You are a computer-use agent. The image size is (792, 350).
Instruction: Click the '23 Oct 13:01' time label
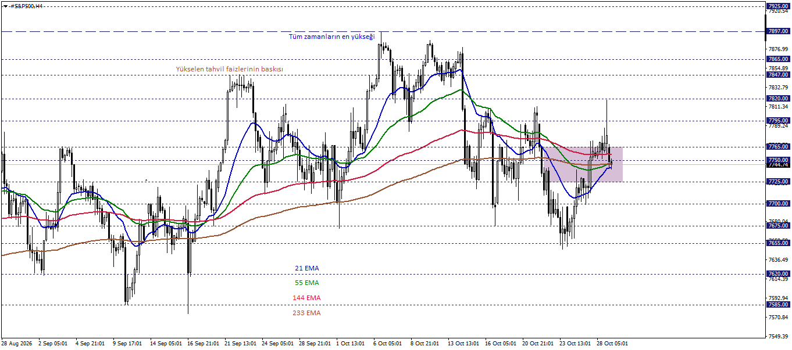(x=575, y=344)
